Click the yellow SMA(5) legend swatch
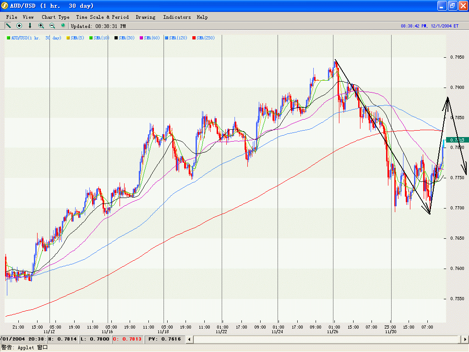The width and height of the screenshot is (469, 352). click(68, 38)
